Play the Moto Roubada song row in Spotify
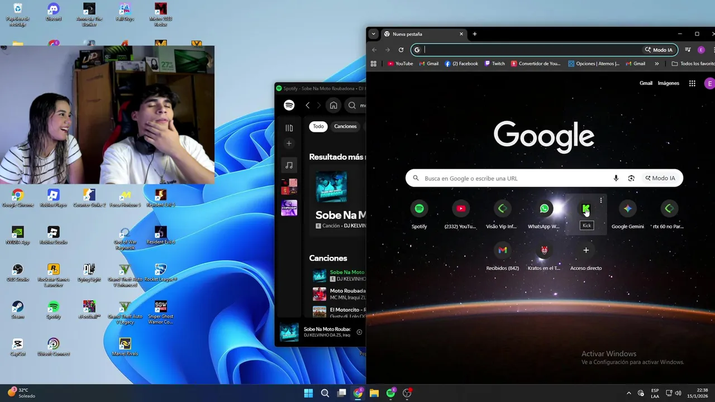The image size is (715, 402). pyautogui.click(x=339, y=294)
